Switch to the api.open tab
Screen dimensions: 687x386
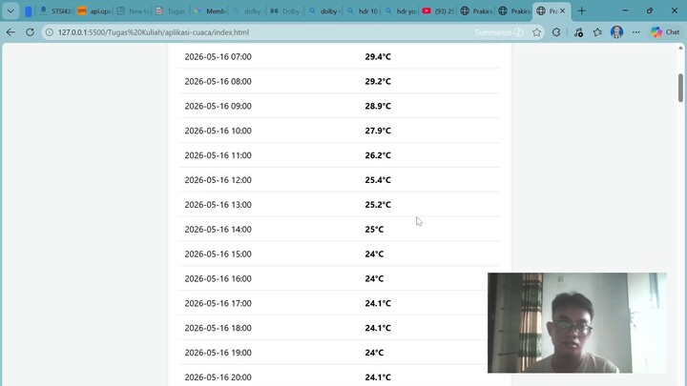[94, 10]
